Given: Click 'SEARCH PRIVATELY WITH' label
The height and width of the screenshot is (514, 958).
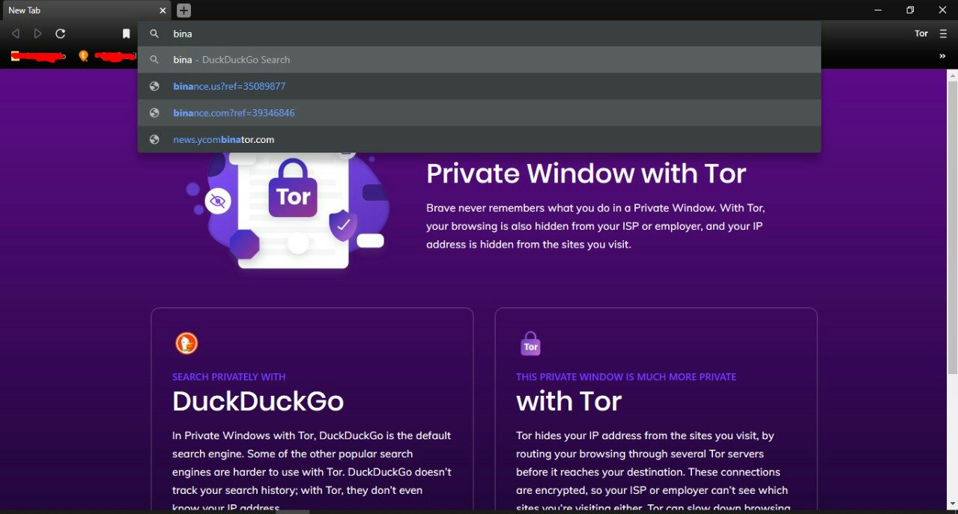Looking at the screenshot, I should point(228,377).
